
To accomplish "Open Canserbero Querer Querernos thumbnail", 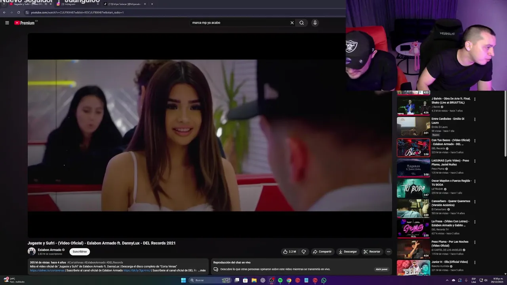I will click(414, 208).
